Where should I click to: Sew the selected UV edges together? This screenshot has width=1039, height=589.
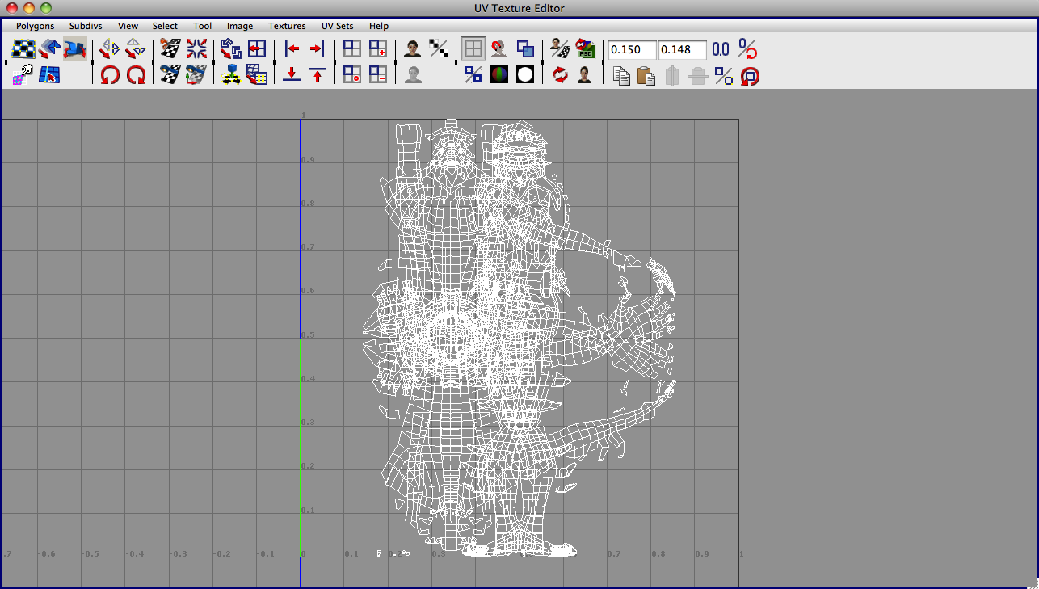pos(196,48)
